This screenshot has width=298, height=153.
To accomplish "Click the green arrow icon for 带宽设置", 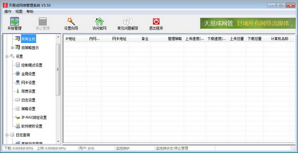I will pyautogui.click(x=18, y=91).
